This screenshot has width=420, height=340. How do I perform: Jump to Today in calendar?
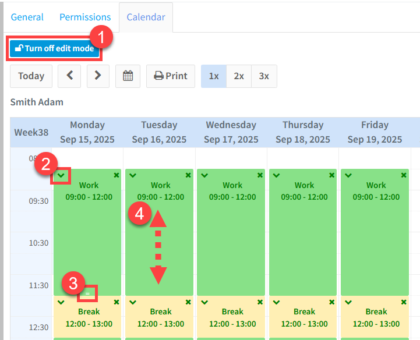tap(31, 76)
